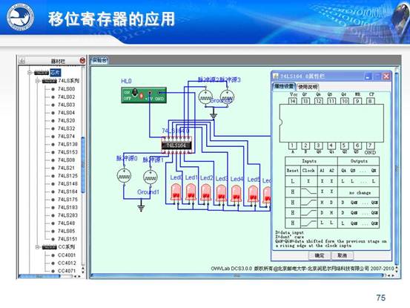Screen dimensions: 410x308
Task: Click the component tree vertical scrollbar thumb
Action: (83, 165)
